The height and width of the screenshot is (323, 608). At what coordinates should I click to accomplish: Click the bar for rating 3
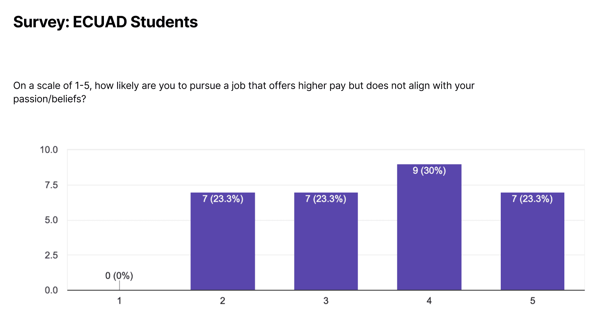click(326, 241)
